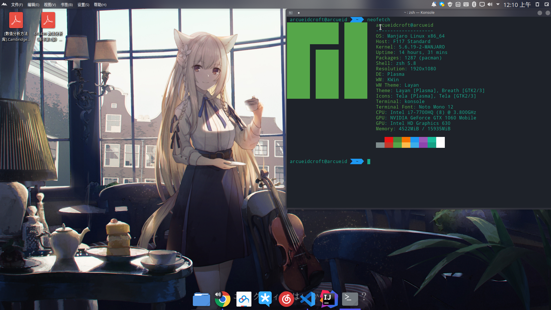The image size is (551, 310).
Task: Open the clipboard tray icon
Action: click(x=458, y=4)
